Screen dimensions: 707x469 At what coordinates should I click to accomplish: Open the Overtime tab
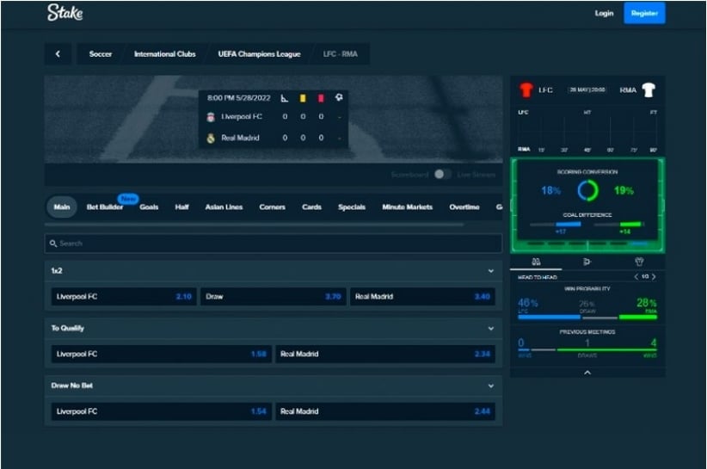click(x=464, y=207)
